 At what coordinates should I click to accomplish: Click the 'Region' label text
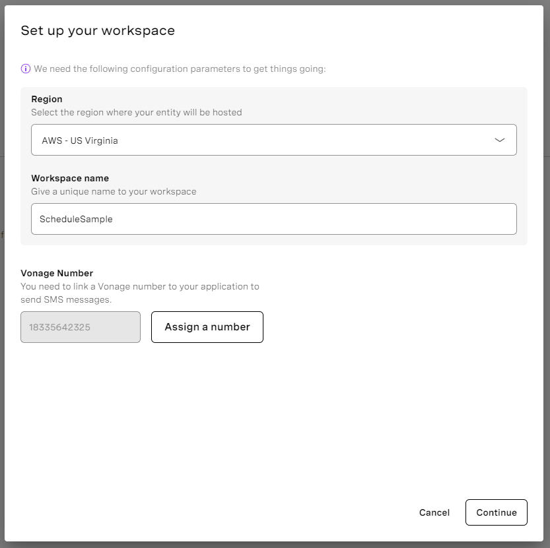pyautogui.click(x=47, y=99)
